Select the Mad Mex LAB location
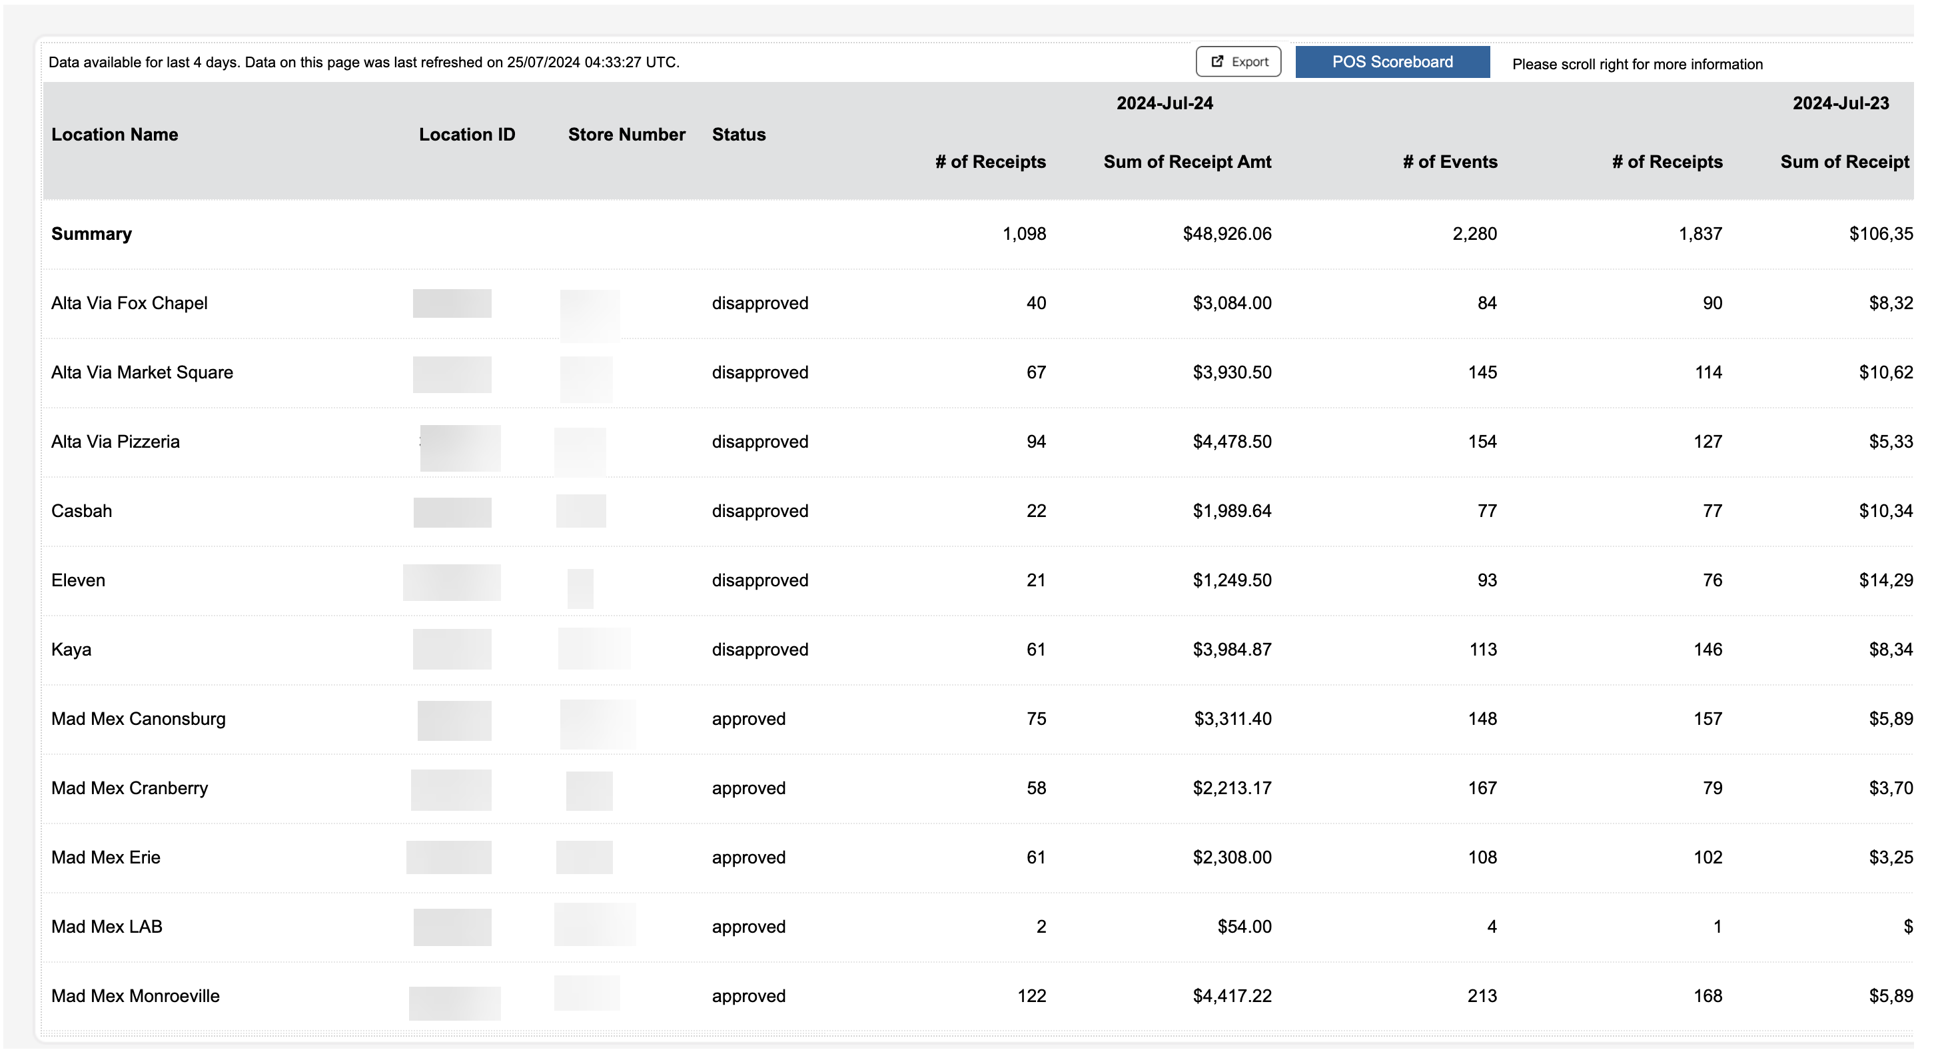 pos(107,927)
